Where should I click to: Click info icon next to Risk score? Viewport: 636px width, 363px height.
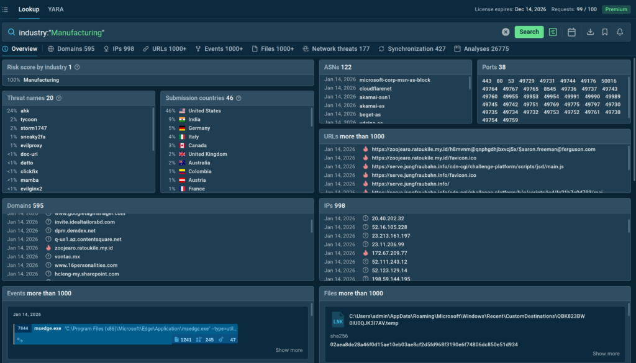77,67
